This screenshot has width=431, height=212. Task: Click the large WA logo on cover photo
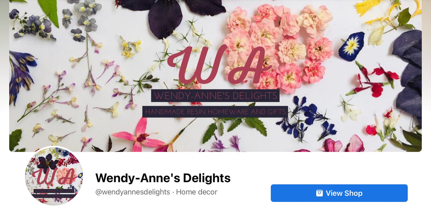click(219, 65)
